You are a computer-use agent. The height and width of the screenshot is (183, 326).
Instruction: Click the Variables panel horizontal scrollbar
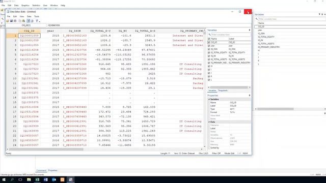[229, 87]
